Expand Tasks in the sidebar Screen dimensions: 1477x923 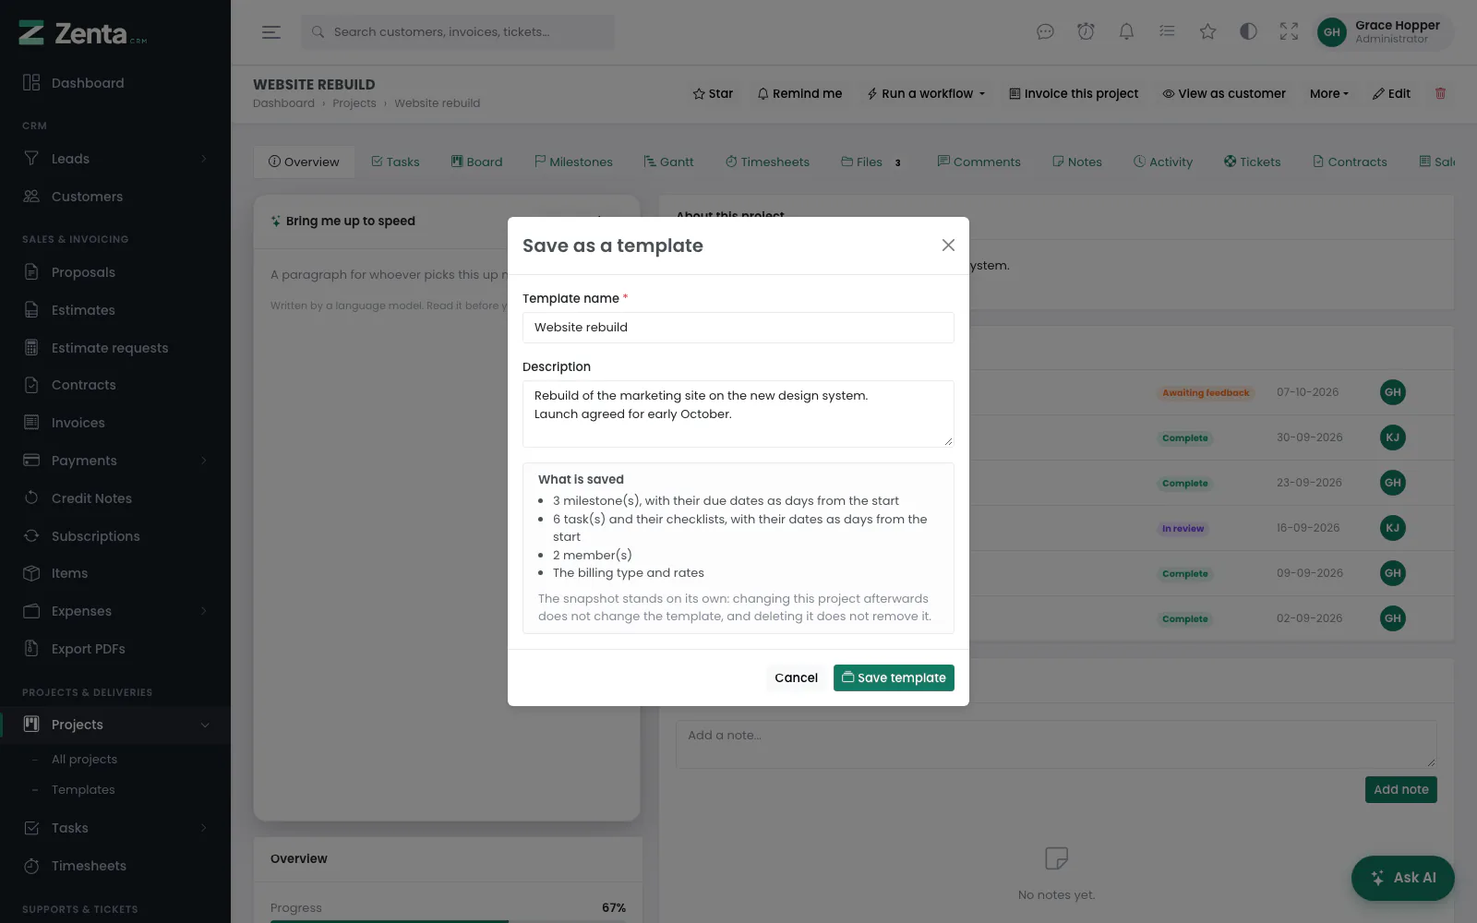[x=115, y=828]
